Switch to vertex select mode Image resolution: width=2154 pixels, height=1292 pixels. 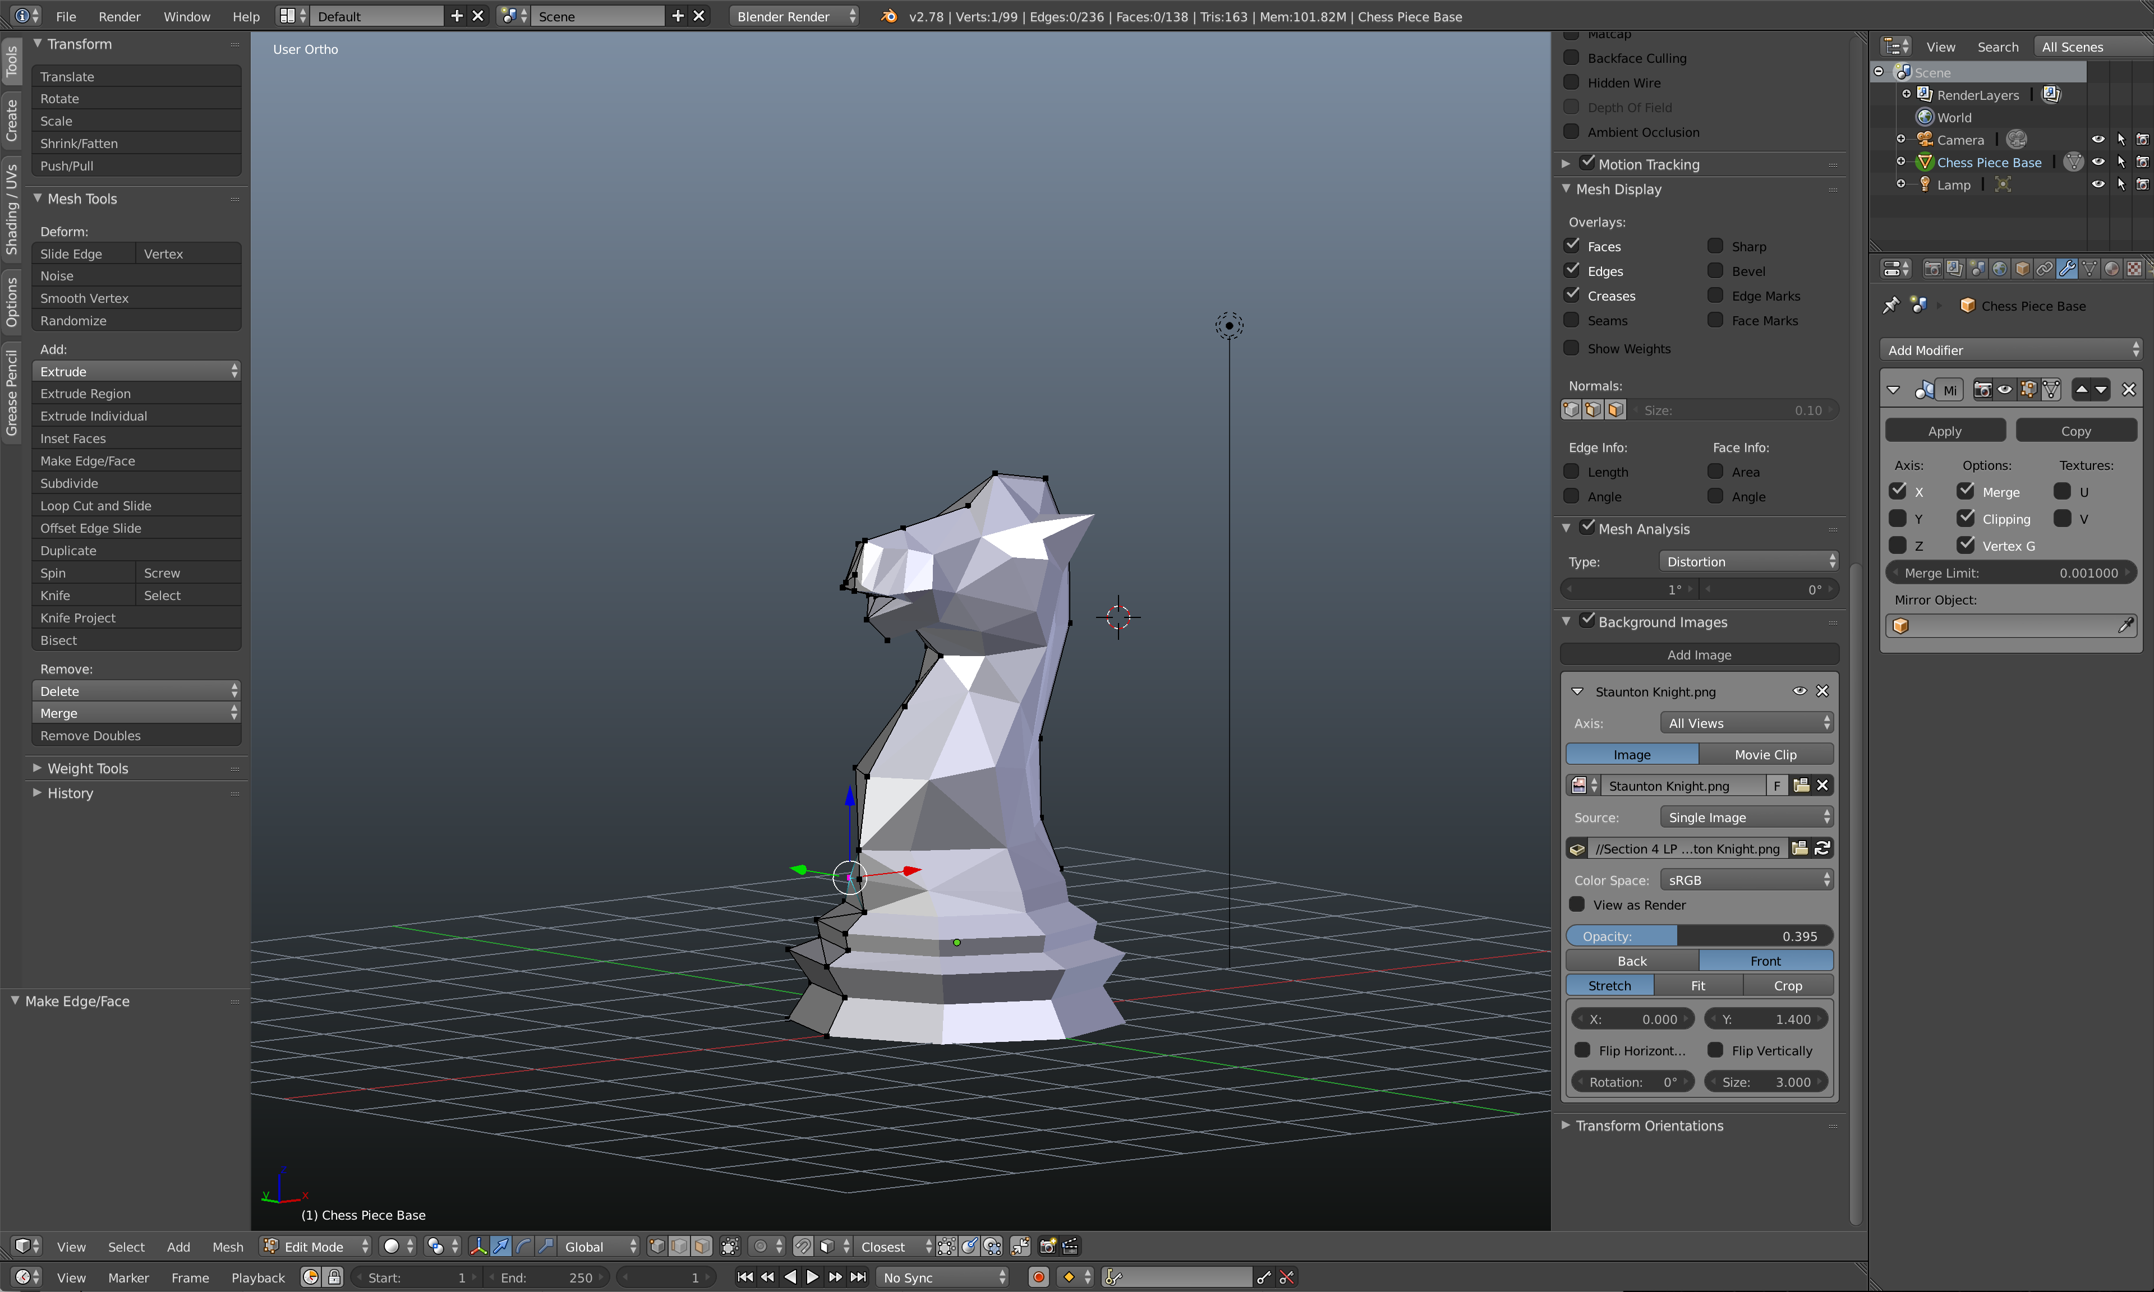(657, 1247)
